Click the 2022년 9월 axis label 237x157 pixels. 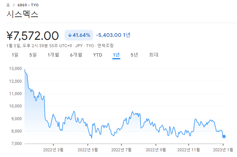pos(156,150)
